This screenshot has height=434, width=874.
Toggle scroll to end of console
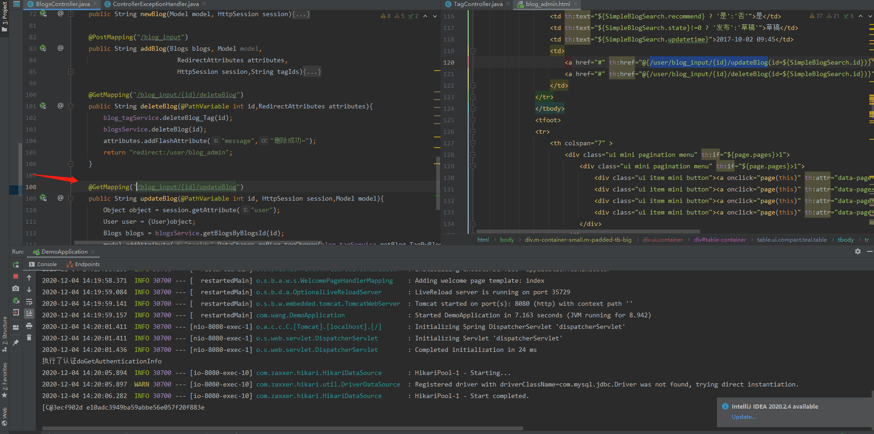tap(29, 314)
